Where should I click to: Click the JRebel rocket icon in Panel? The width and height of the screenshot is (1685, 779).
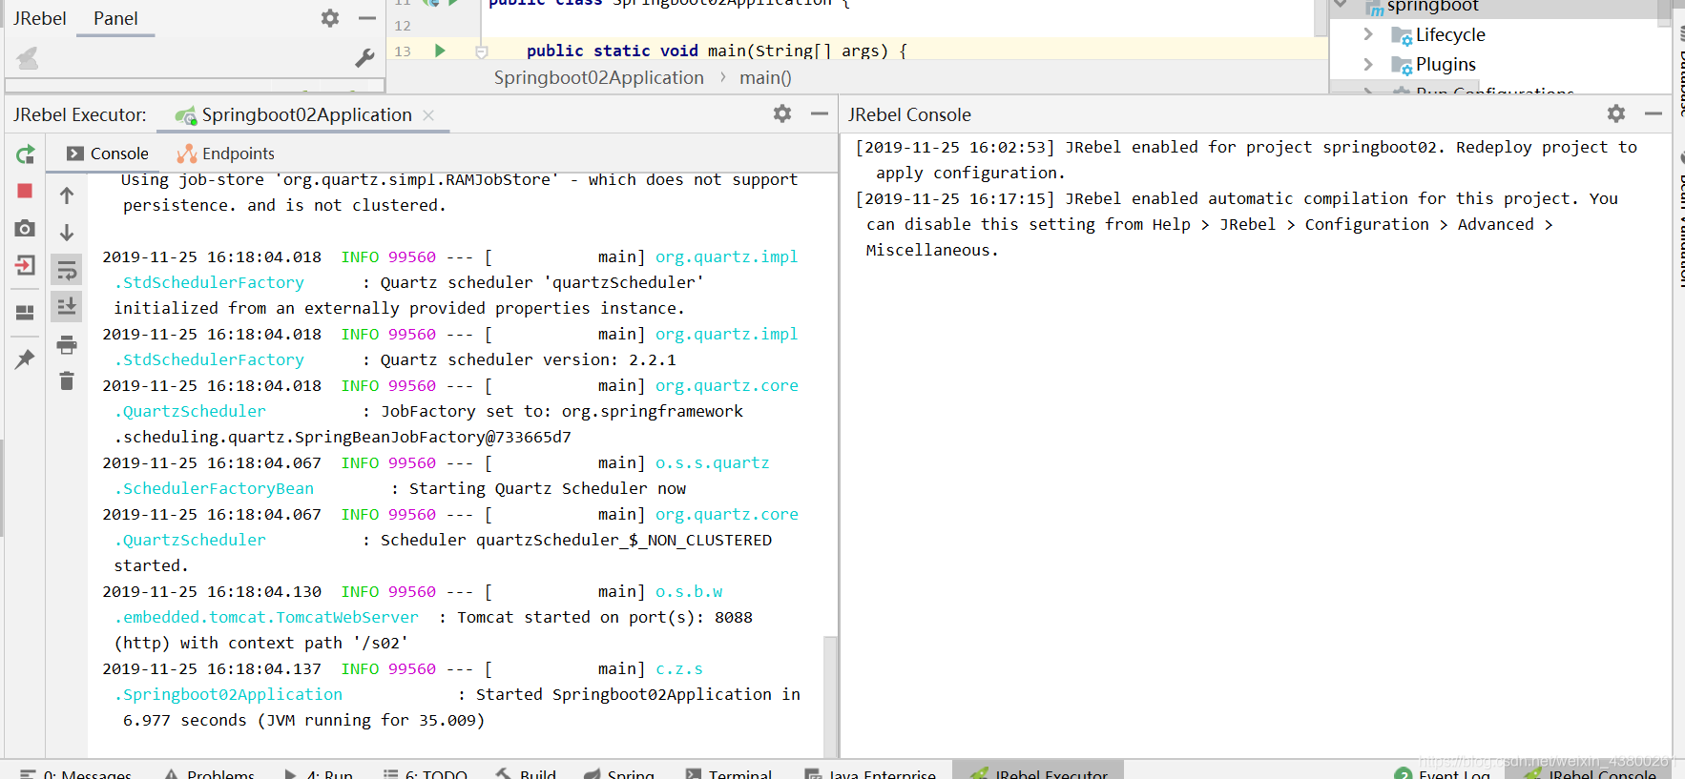tap(28, 58)
